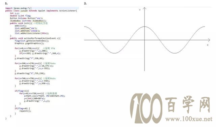Select the Y axis label
Viewport: 216px width, 127px height.
[x=140, y=10]
